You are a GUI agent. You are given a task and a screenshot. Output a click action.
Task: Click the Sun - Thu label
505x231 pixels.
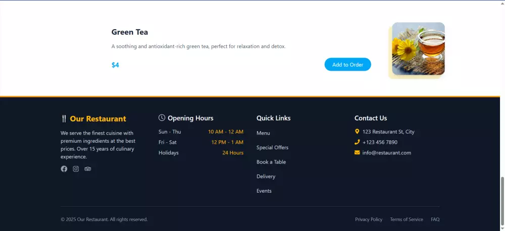(x=170, y=132)
